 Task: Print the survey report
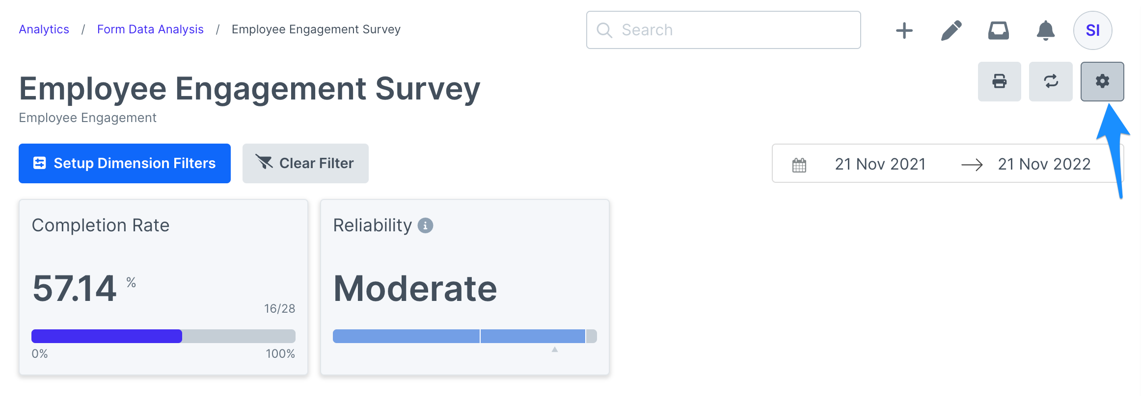[x=999, y=81]
